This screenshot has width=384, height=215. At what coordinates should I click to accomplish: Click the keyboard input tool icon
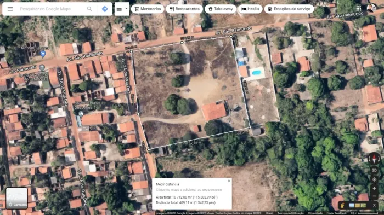click(119, 9)
